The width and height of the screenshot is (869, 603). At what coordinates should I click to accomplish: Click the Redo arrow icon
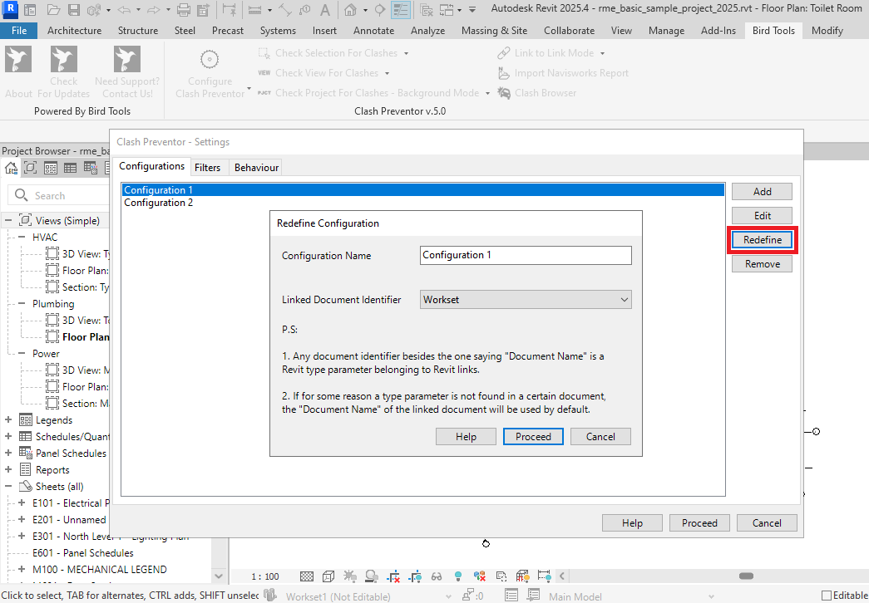pyautogui.click(x=154, y=9)
